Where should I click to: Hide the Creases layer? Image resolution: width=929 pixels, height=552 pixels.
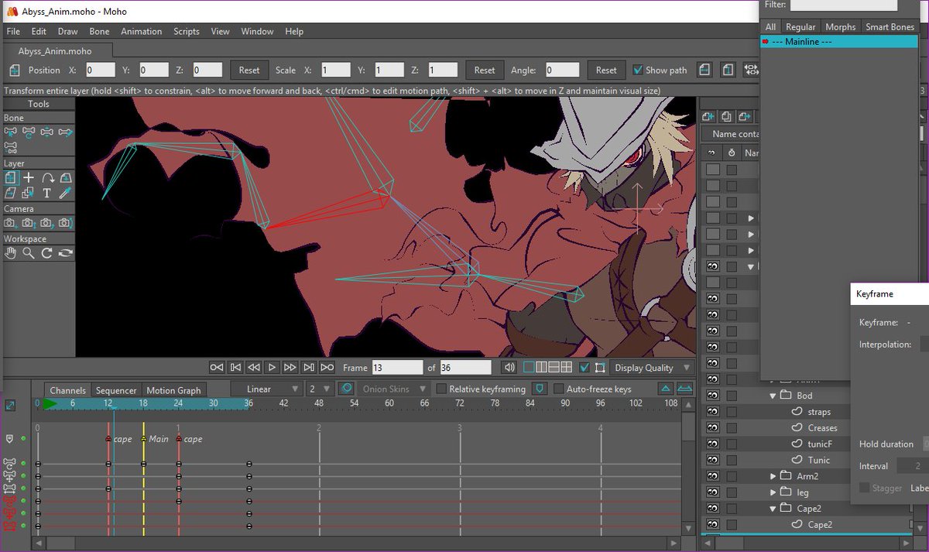coord(713,427)
